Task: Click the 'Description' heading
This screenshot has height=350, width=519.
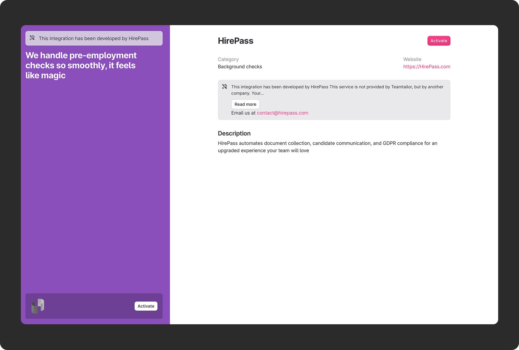Action: (234, 133)
